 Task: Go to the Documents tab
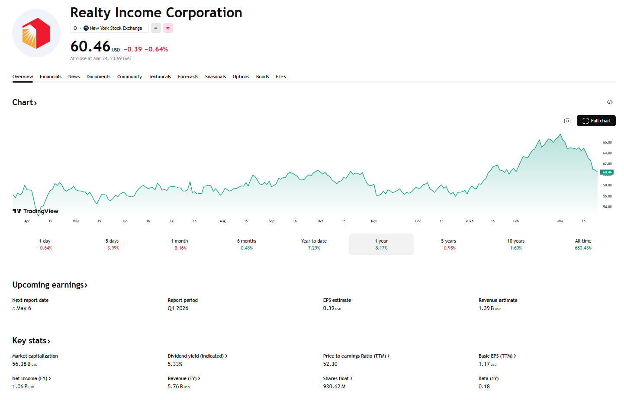coord(98,77)
